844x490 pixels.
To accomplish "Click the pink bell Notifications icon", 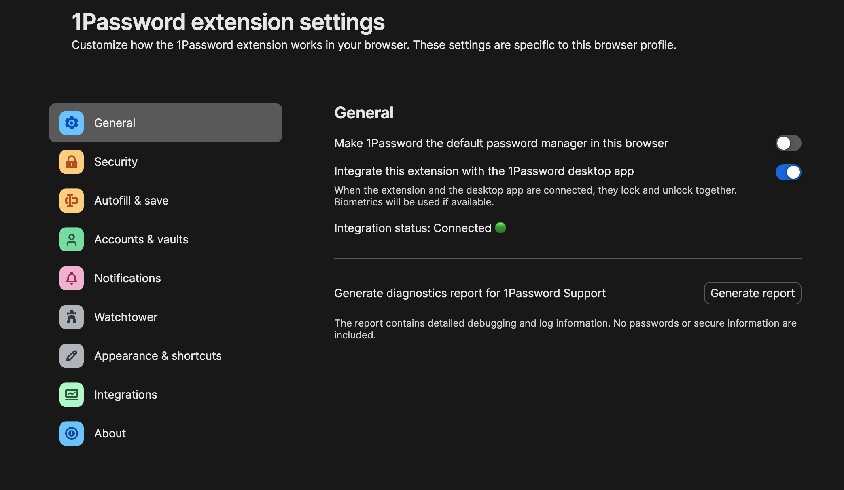I will pyautogui.click(x=72, y=278).
